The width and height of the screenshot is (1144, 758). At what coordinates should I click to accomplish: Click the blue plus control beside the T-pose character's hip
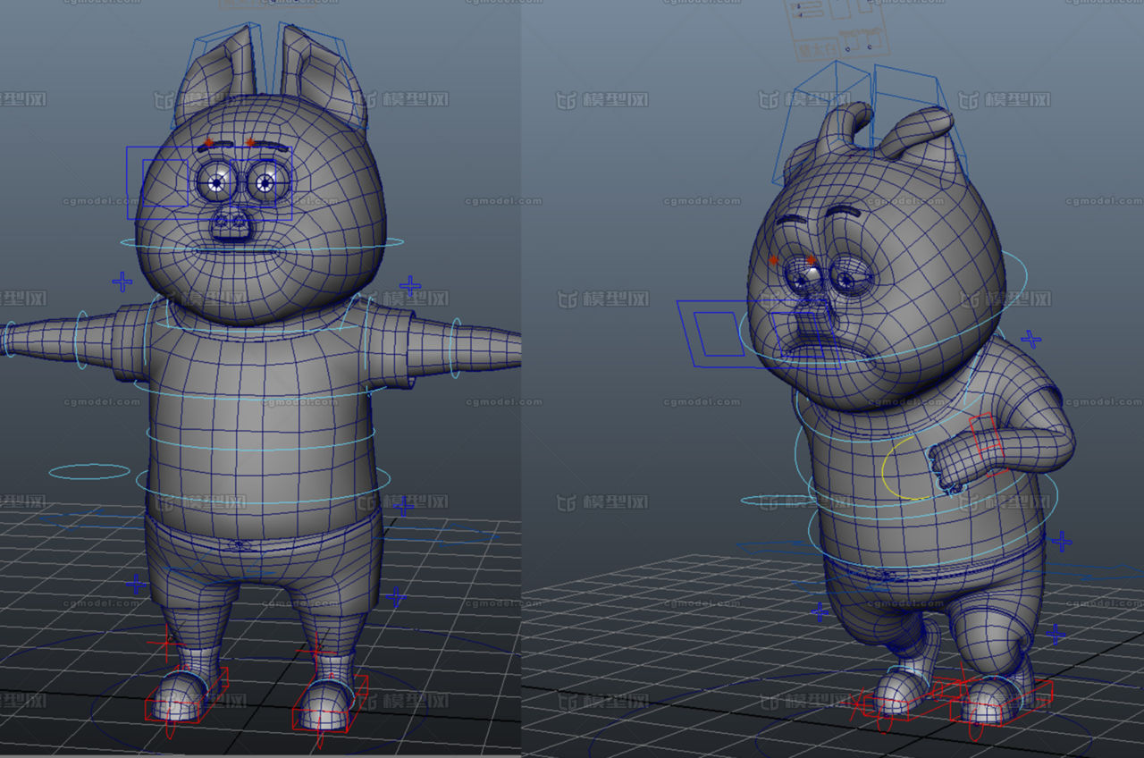point(405,507)
